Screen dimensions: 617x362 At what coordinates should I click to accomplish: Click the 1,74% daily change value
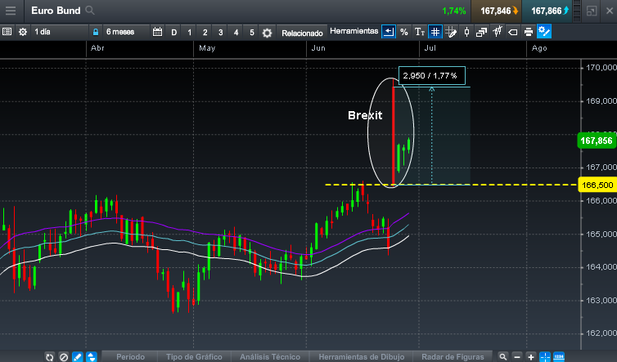pyautogui.click(x=453, y=11)
